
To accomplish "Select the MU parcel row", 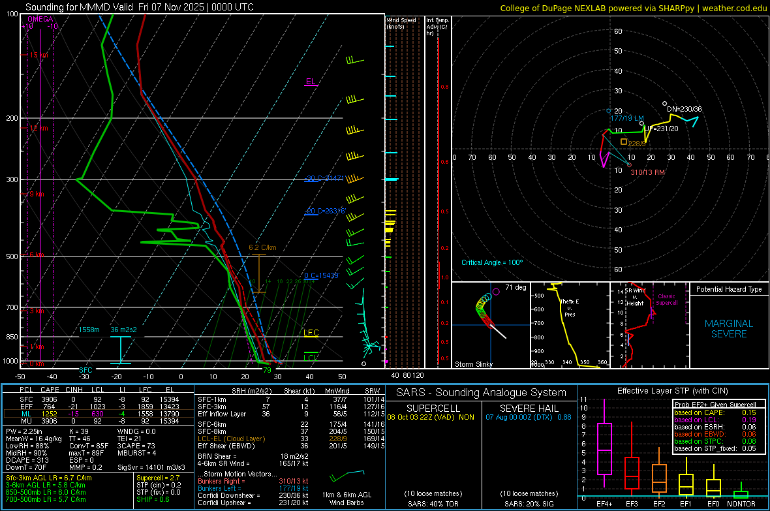I will (x=99, y=420).
